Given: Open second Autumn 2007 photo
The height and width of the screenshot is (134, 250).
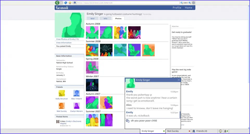Looking at the screenshot, I should 106,103.
